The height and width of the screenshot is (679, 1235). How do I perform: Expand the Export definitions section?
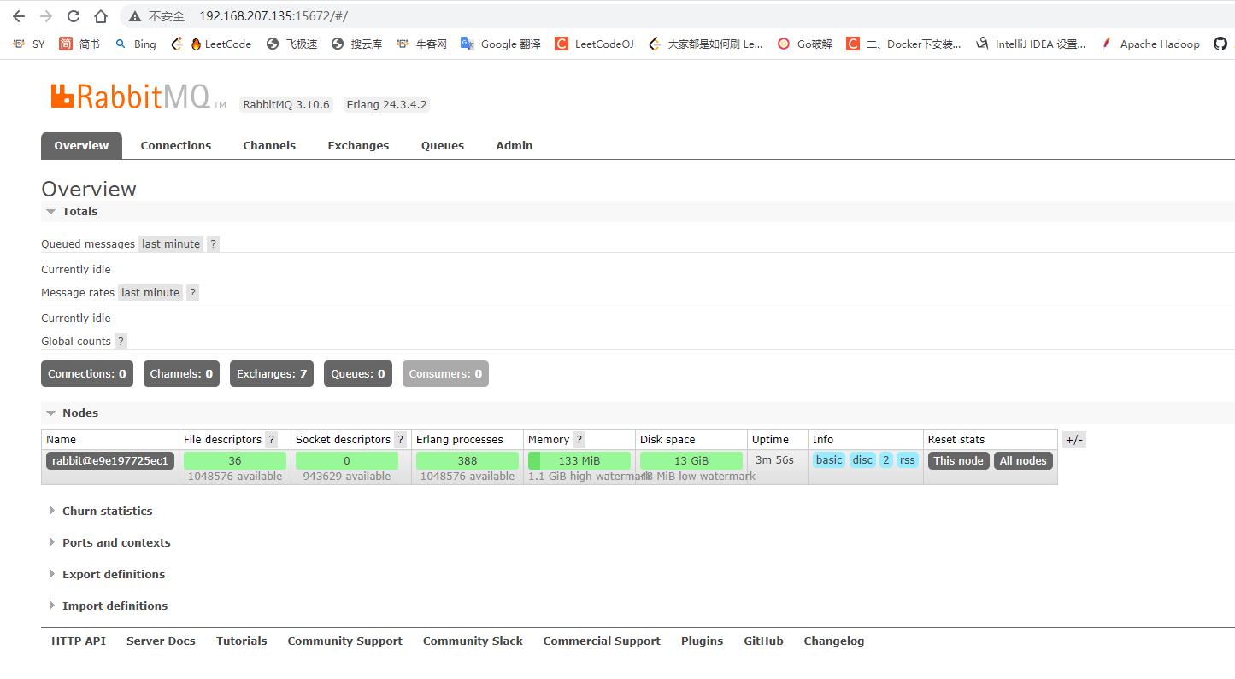coord(106,574)
